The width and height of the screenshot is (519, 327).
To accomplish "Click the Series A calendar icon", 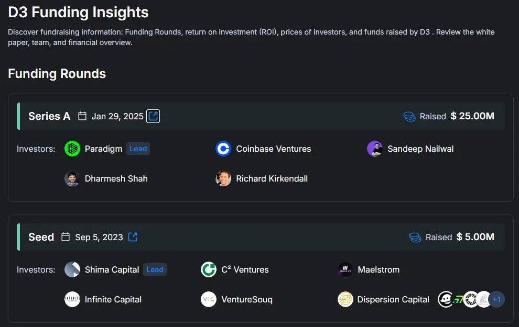I will coord(82,116).
